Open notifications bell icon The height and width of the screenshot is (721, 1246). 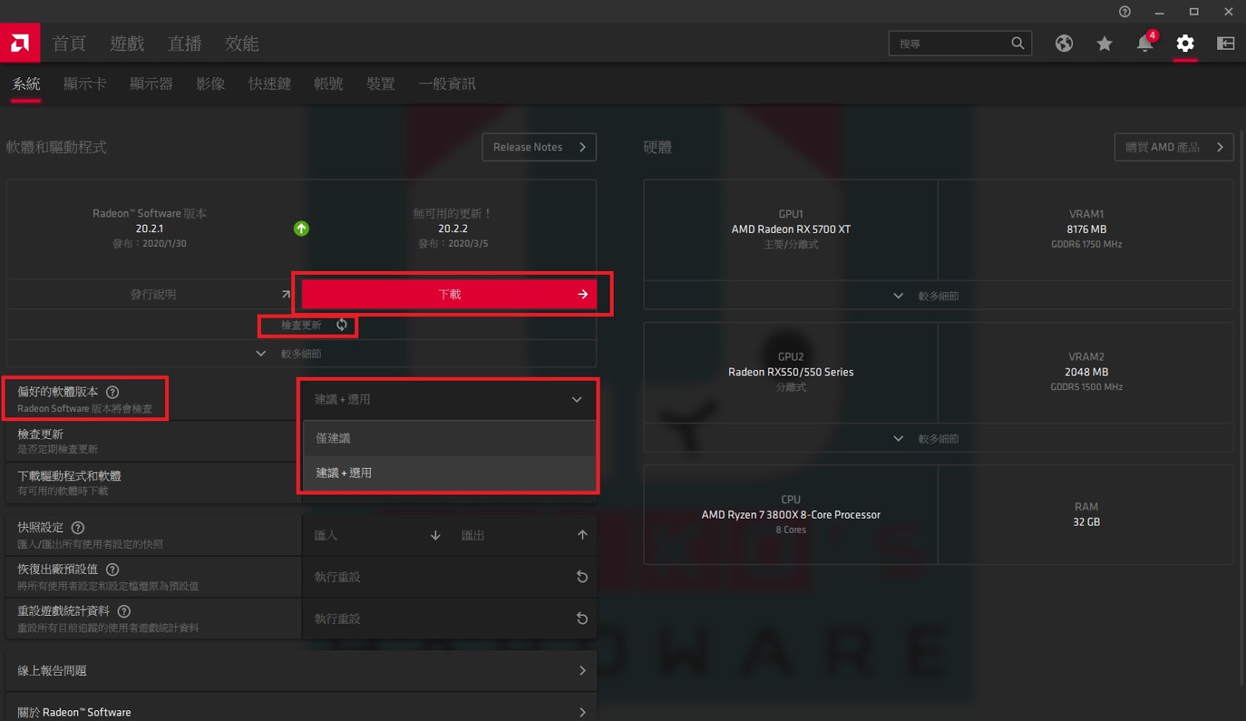(x=1146, y=43)
